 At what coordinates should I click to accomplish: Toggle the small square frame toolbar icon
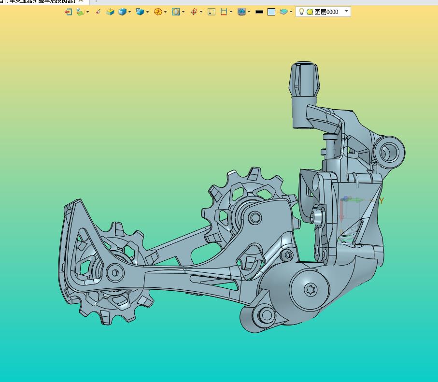coord(212,12)
